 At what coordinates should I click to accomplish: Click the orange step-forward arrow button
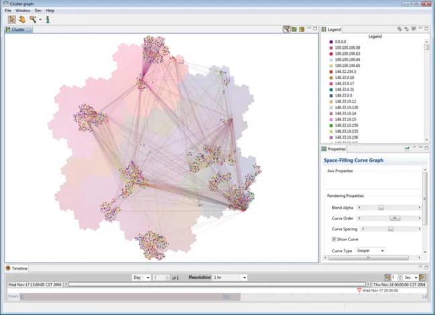coord(422,277)
